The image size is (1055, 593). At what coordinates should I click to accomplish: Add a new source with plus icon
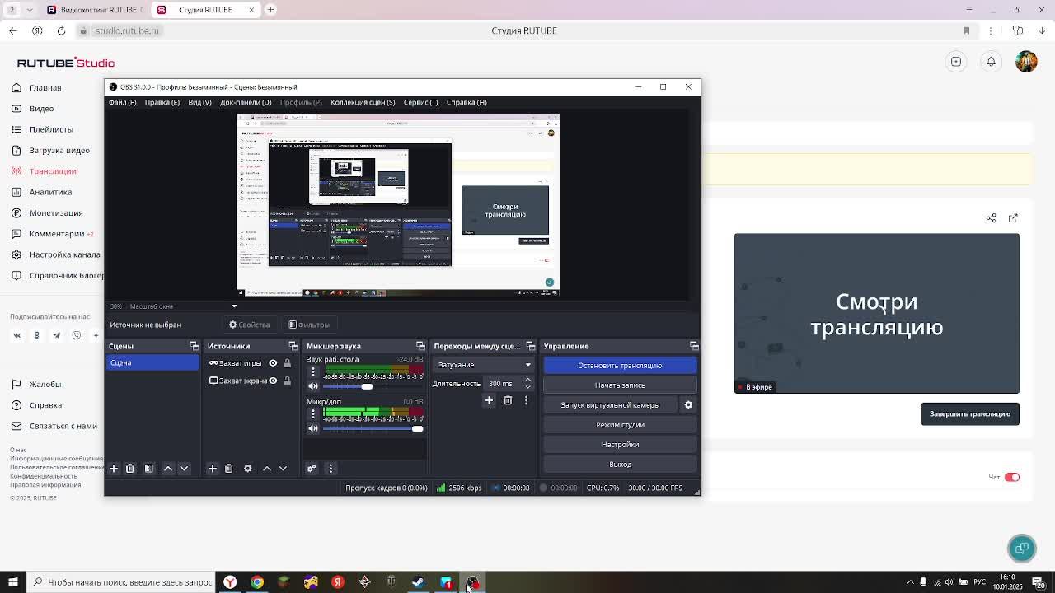tap(213, 468)
